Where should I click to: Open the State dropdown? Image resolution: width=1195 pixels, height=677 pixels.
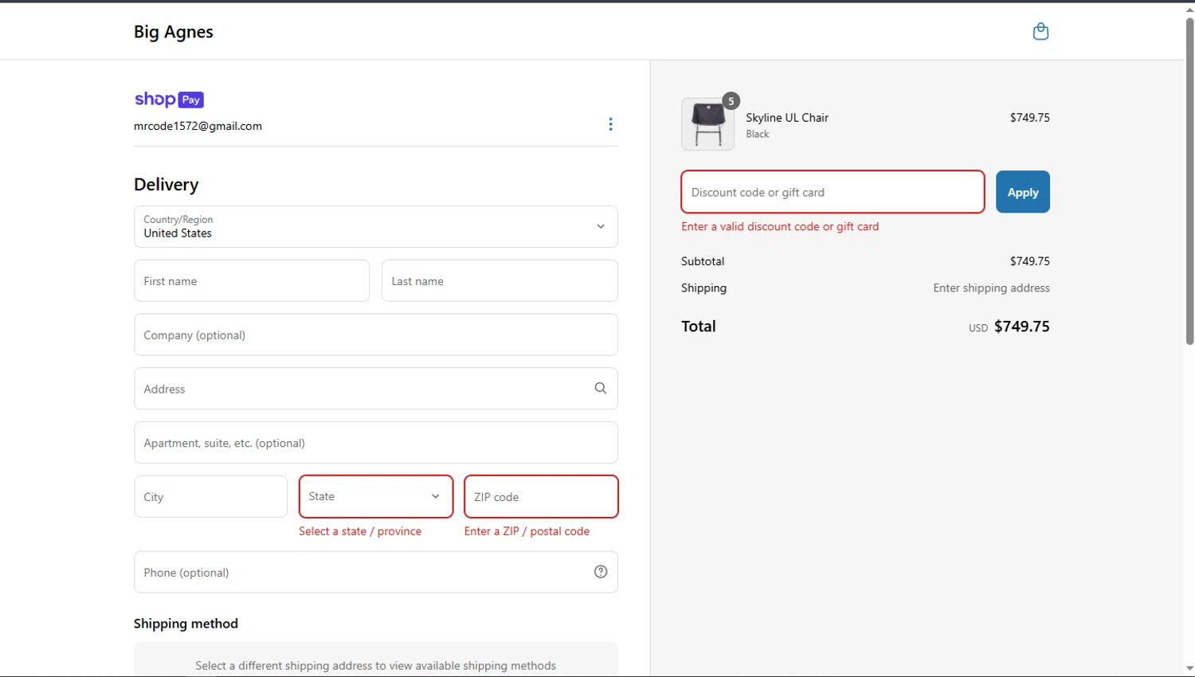pyautogui.click(x=376, y=496)
